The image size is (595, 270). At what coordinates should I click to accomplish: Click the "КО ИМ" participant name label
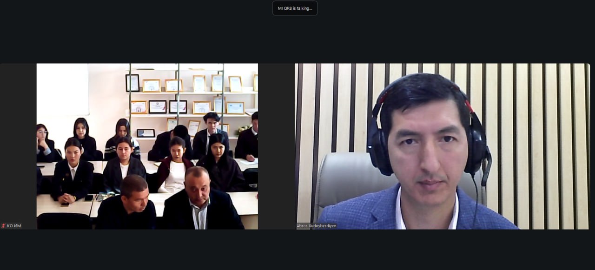pyautogui.click(x=14, y=226)
